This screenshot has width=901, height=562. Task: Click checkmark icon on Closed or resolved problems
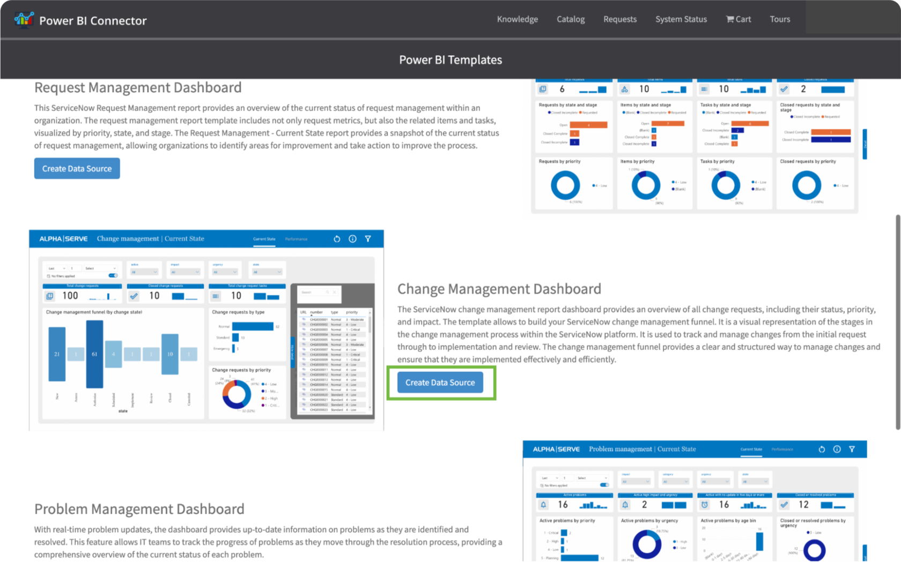[784, 505]
